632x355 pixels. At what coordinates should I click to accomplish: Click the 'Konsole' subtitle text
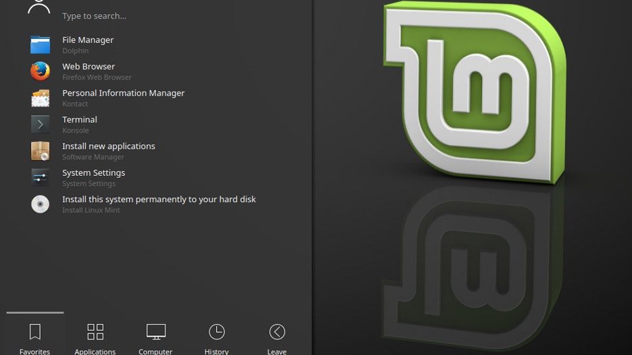tap(76, 130)
